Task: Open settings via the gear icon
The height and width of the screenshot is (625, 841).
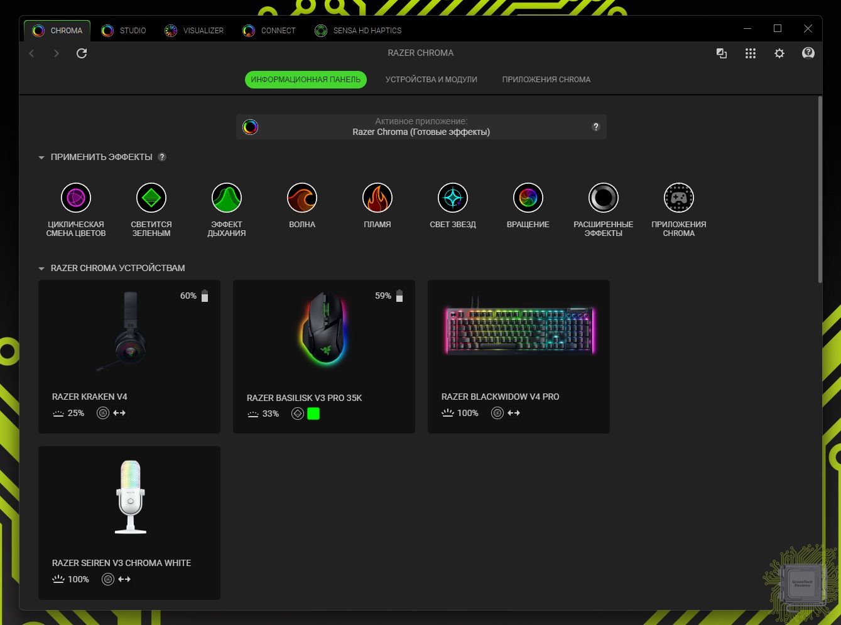Action: (779, 53)
